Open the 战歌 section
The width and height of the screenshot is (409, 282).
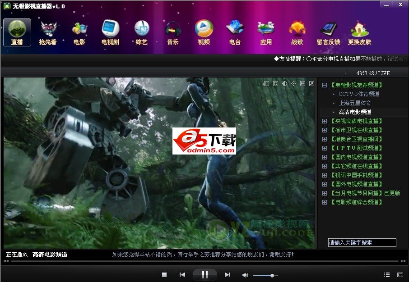tap(297, 32)
